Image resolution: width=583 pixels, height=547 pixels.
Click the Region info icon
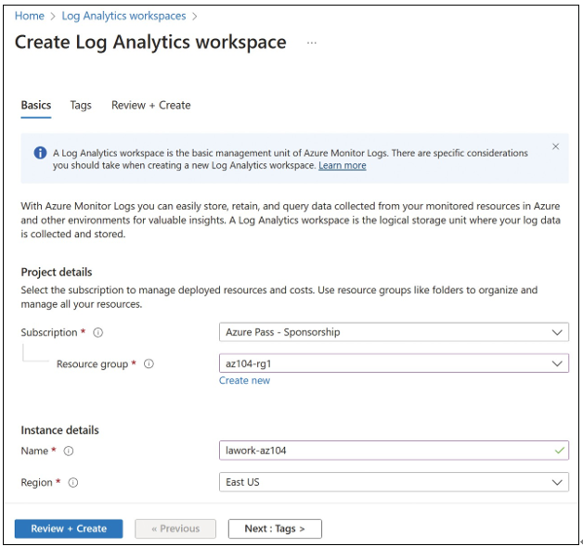point(72,482)
